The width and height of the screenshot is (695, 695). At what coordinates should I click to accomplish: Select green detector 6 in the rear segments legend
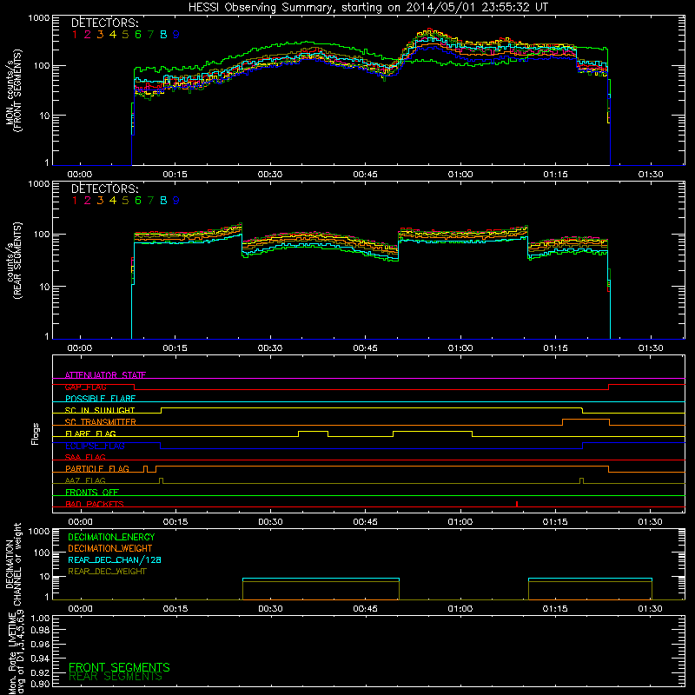point(138,201)
